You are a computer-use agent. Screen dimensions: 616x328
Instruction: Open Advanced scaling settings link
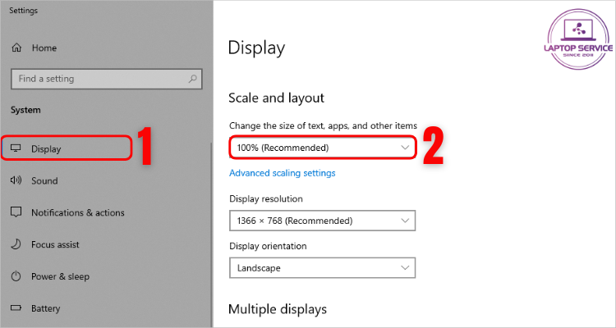(x=282, y=173)
